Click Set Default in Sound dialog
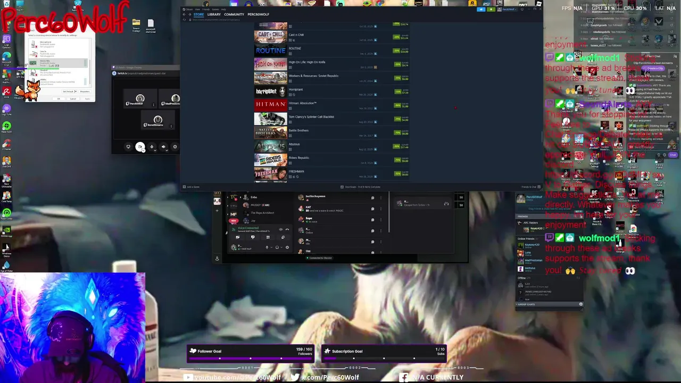Screen dimensions: 681x383 point(68,91)
